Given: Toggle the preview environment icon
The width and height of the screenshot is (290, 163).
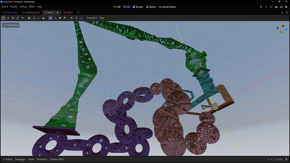Looking at the screenshot, I should point(76,18).
